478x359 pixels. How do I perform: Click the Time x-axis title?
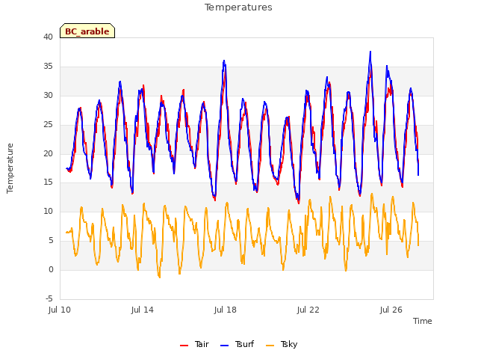[422, 321]
